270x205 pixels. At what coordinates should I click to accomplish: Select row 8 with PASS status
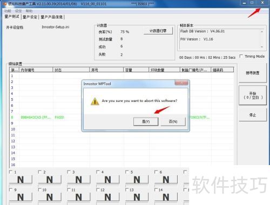[122, 117]
